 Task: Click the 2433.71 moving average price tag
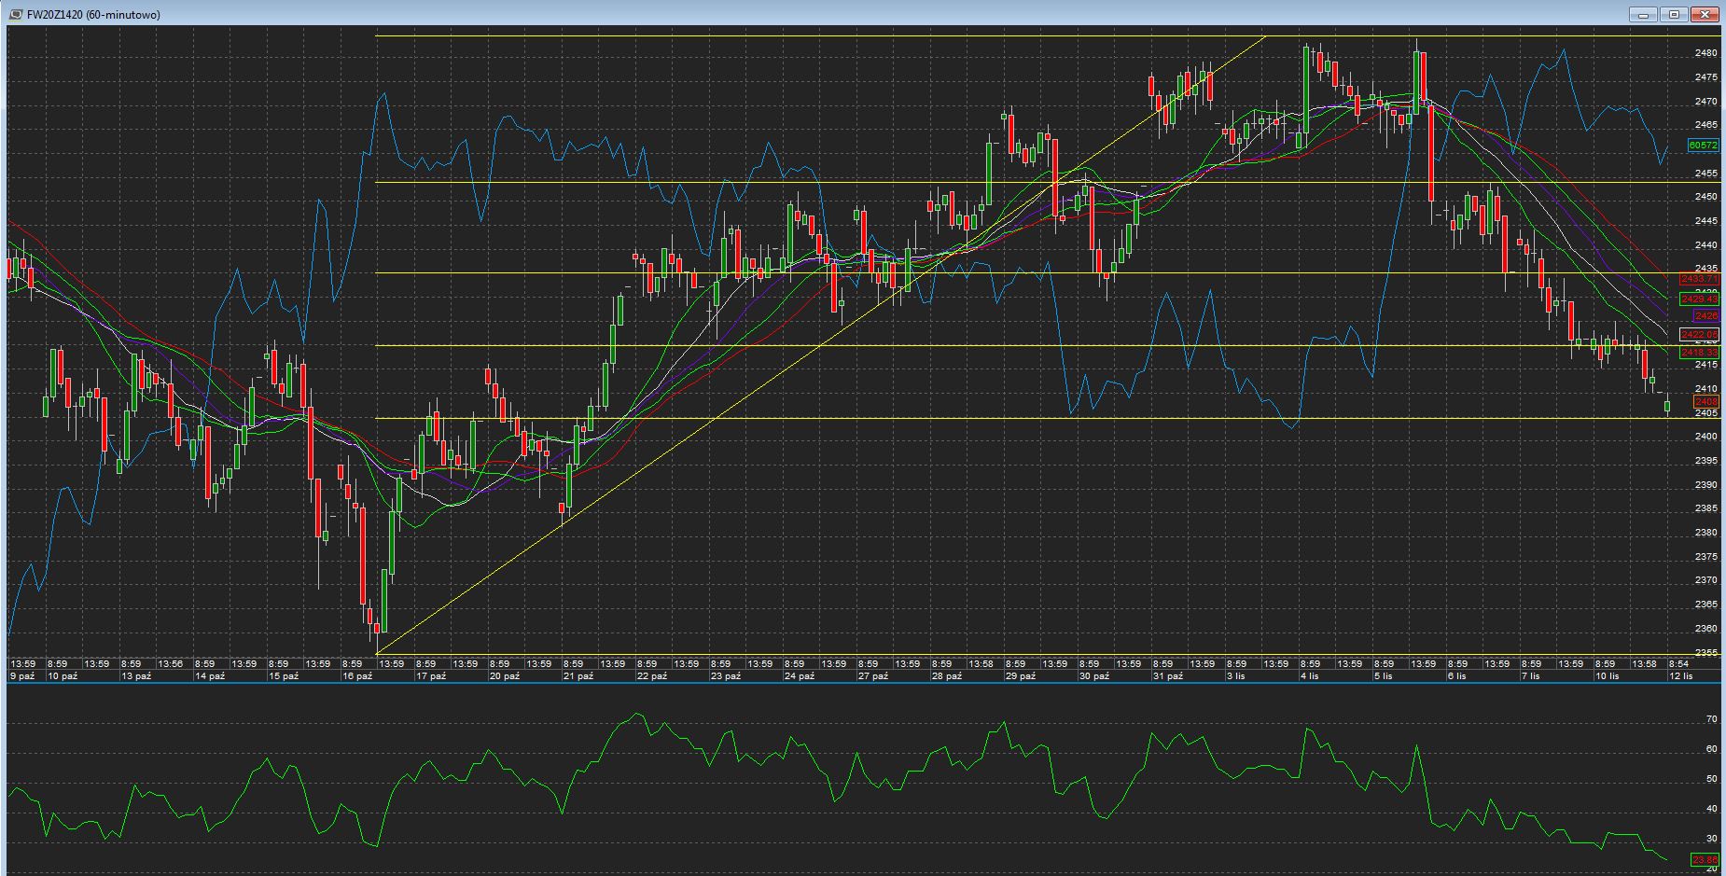coord(1699,279)
